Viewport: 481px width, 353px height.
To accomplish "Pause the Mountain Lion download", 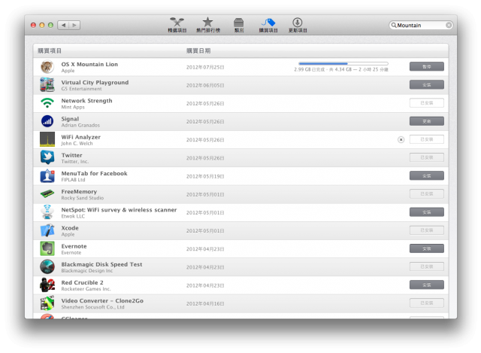I will click(426, 66).
